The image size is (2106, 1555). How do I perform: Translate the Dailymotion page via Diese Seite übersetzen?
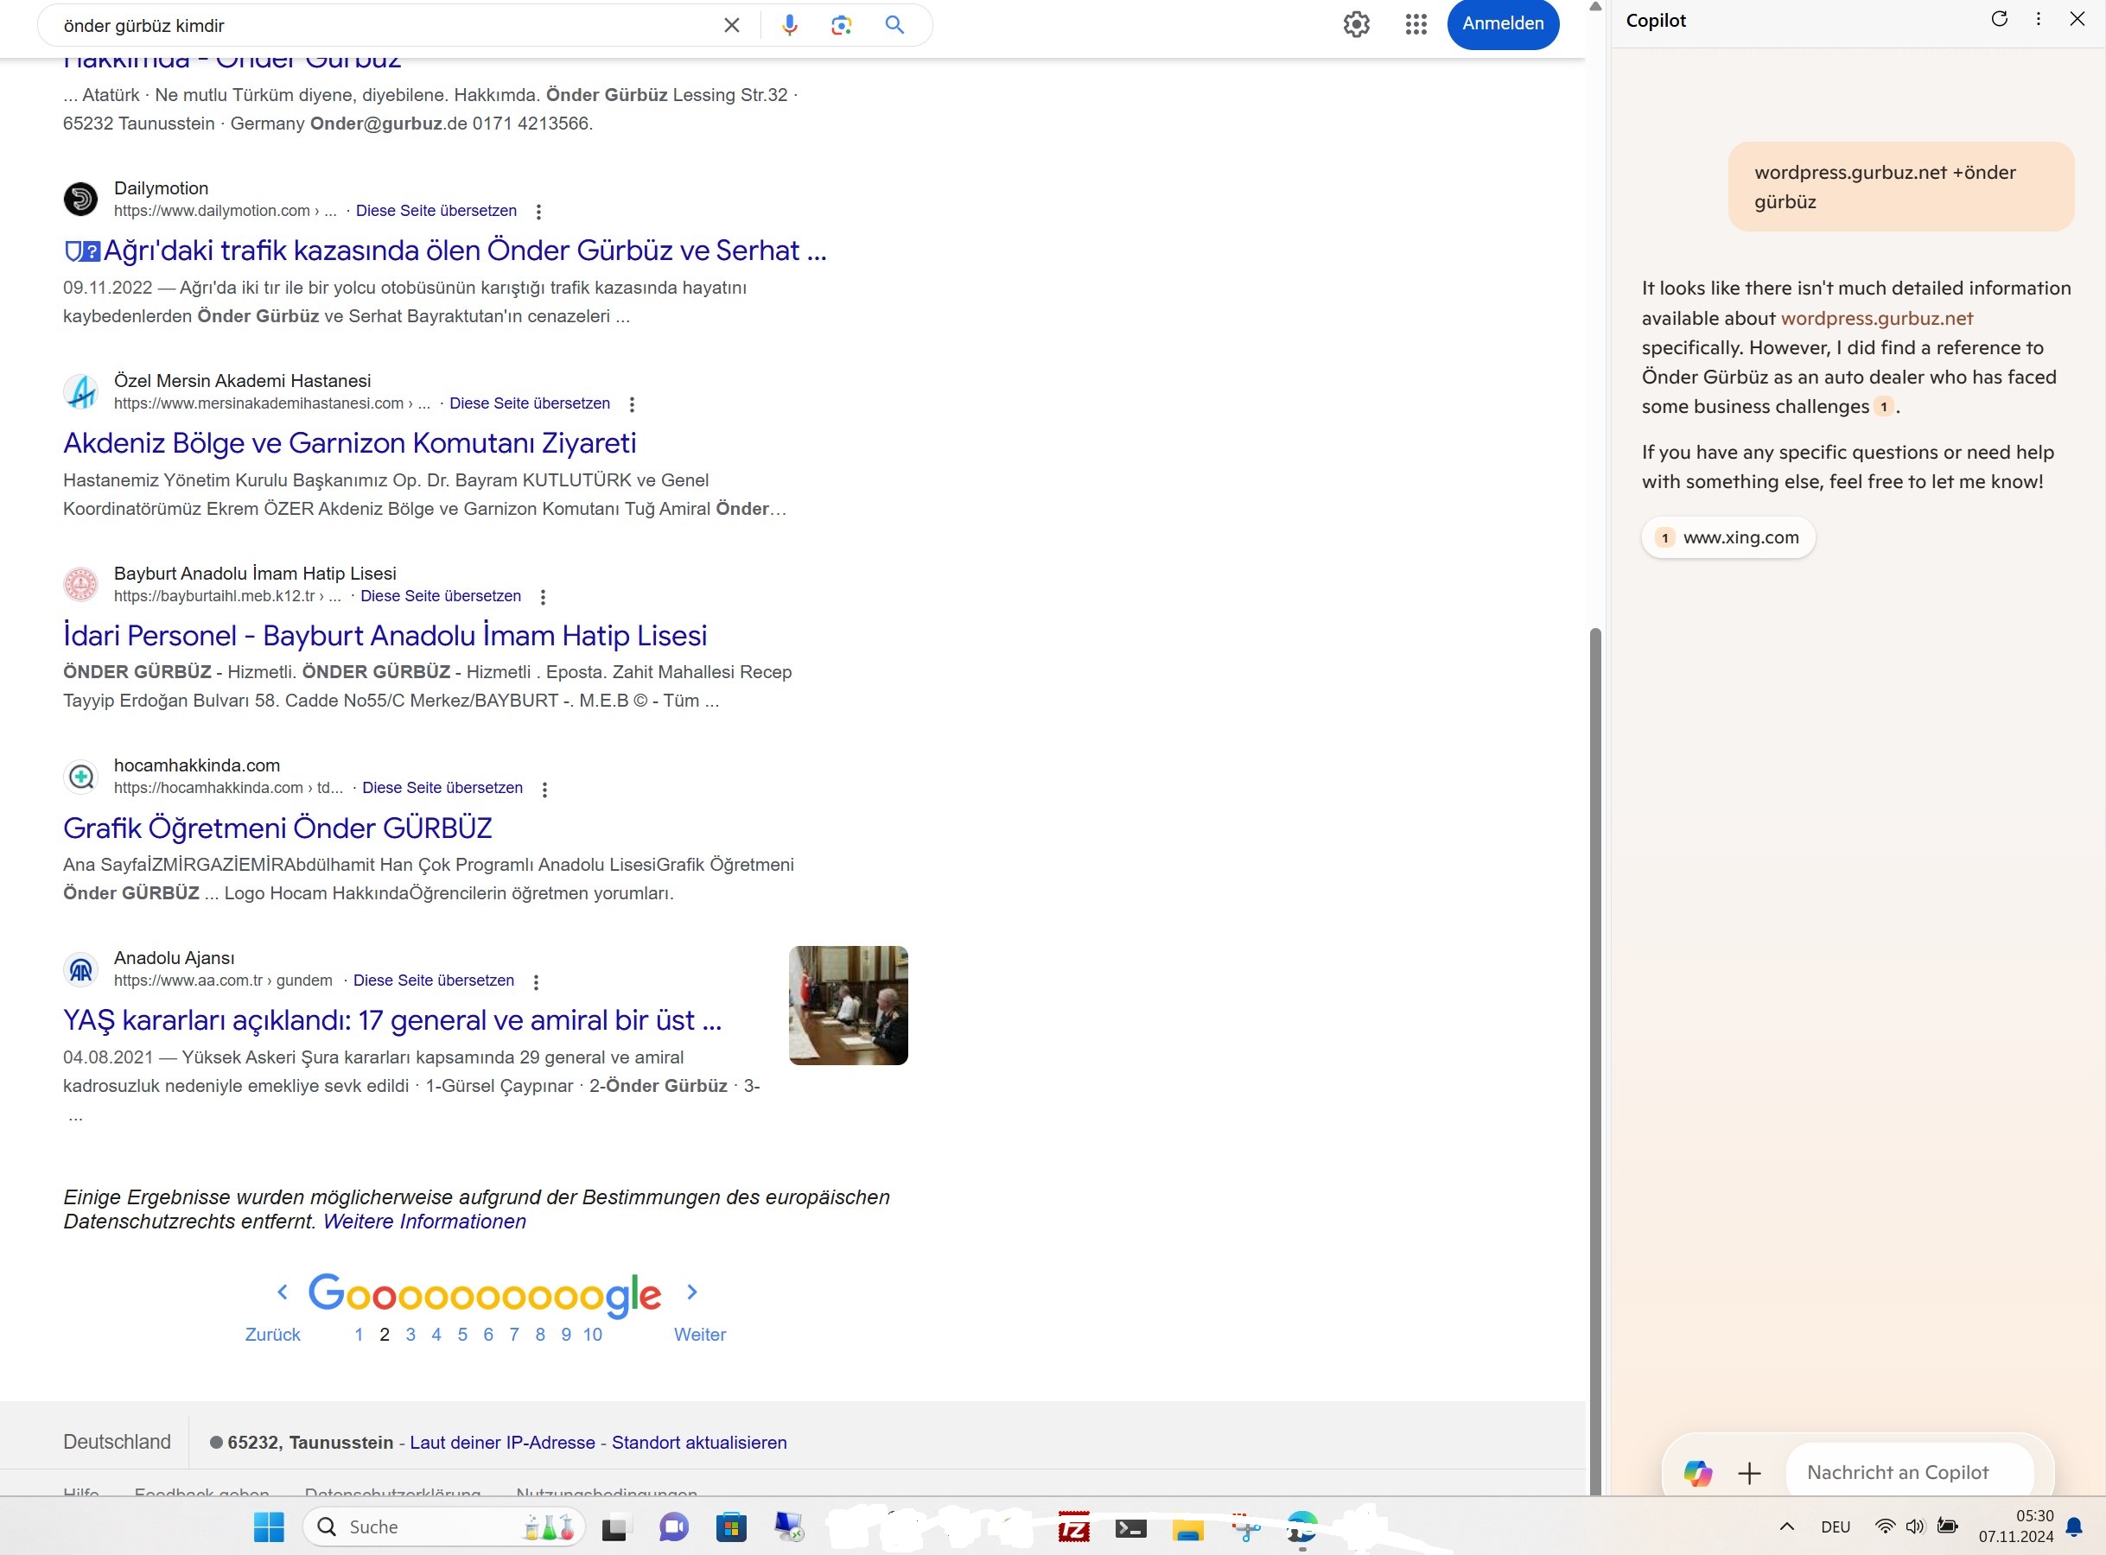click(x=436, y=211)
